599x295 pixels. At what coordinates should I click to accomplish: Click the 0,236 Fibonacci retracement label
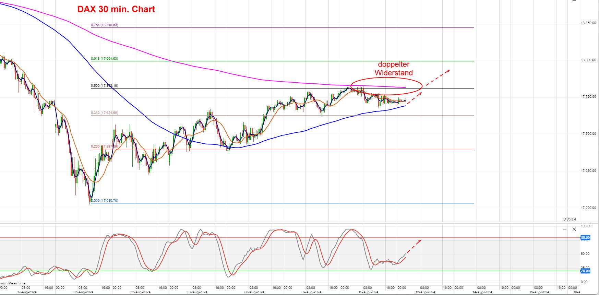[x=104, y=146]
